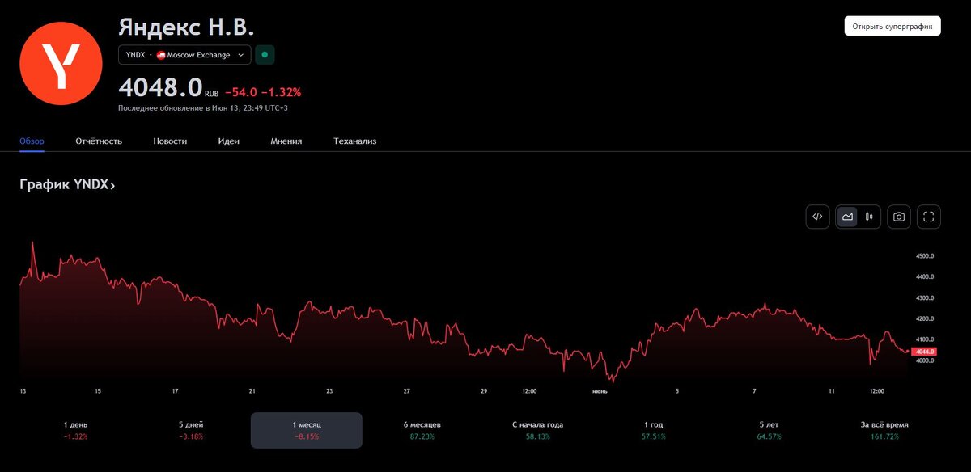
Task: Take a chart snapshot with camera icon
Action: click(898, 217)
